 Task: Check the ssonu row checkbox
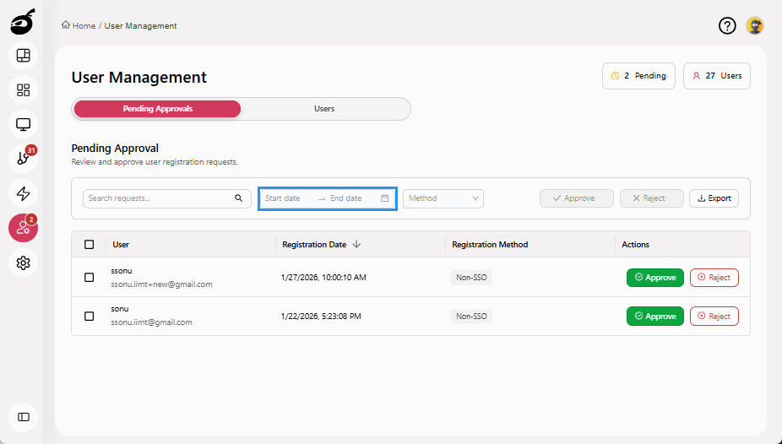(90, 277)
